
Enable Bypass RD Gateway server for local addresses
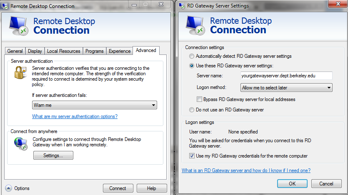[199, 99]
